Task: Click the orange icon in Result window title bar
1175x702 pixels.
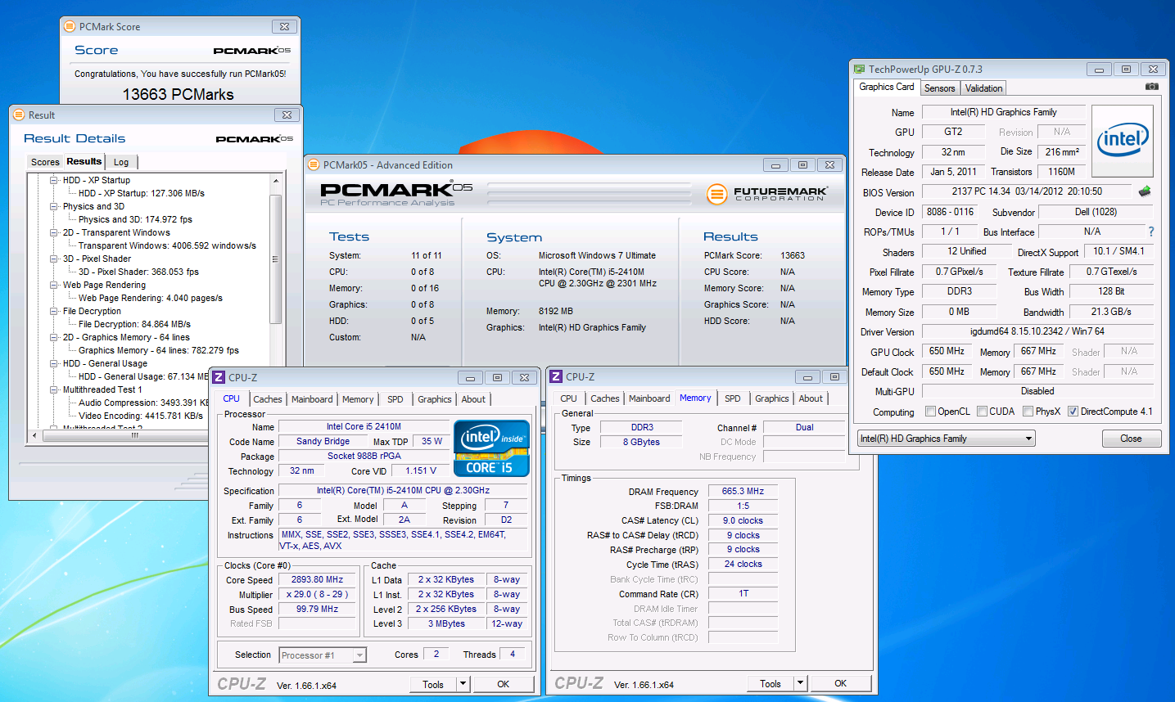Action: [19, 115]
